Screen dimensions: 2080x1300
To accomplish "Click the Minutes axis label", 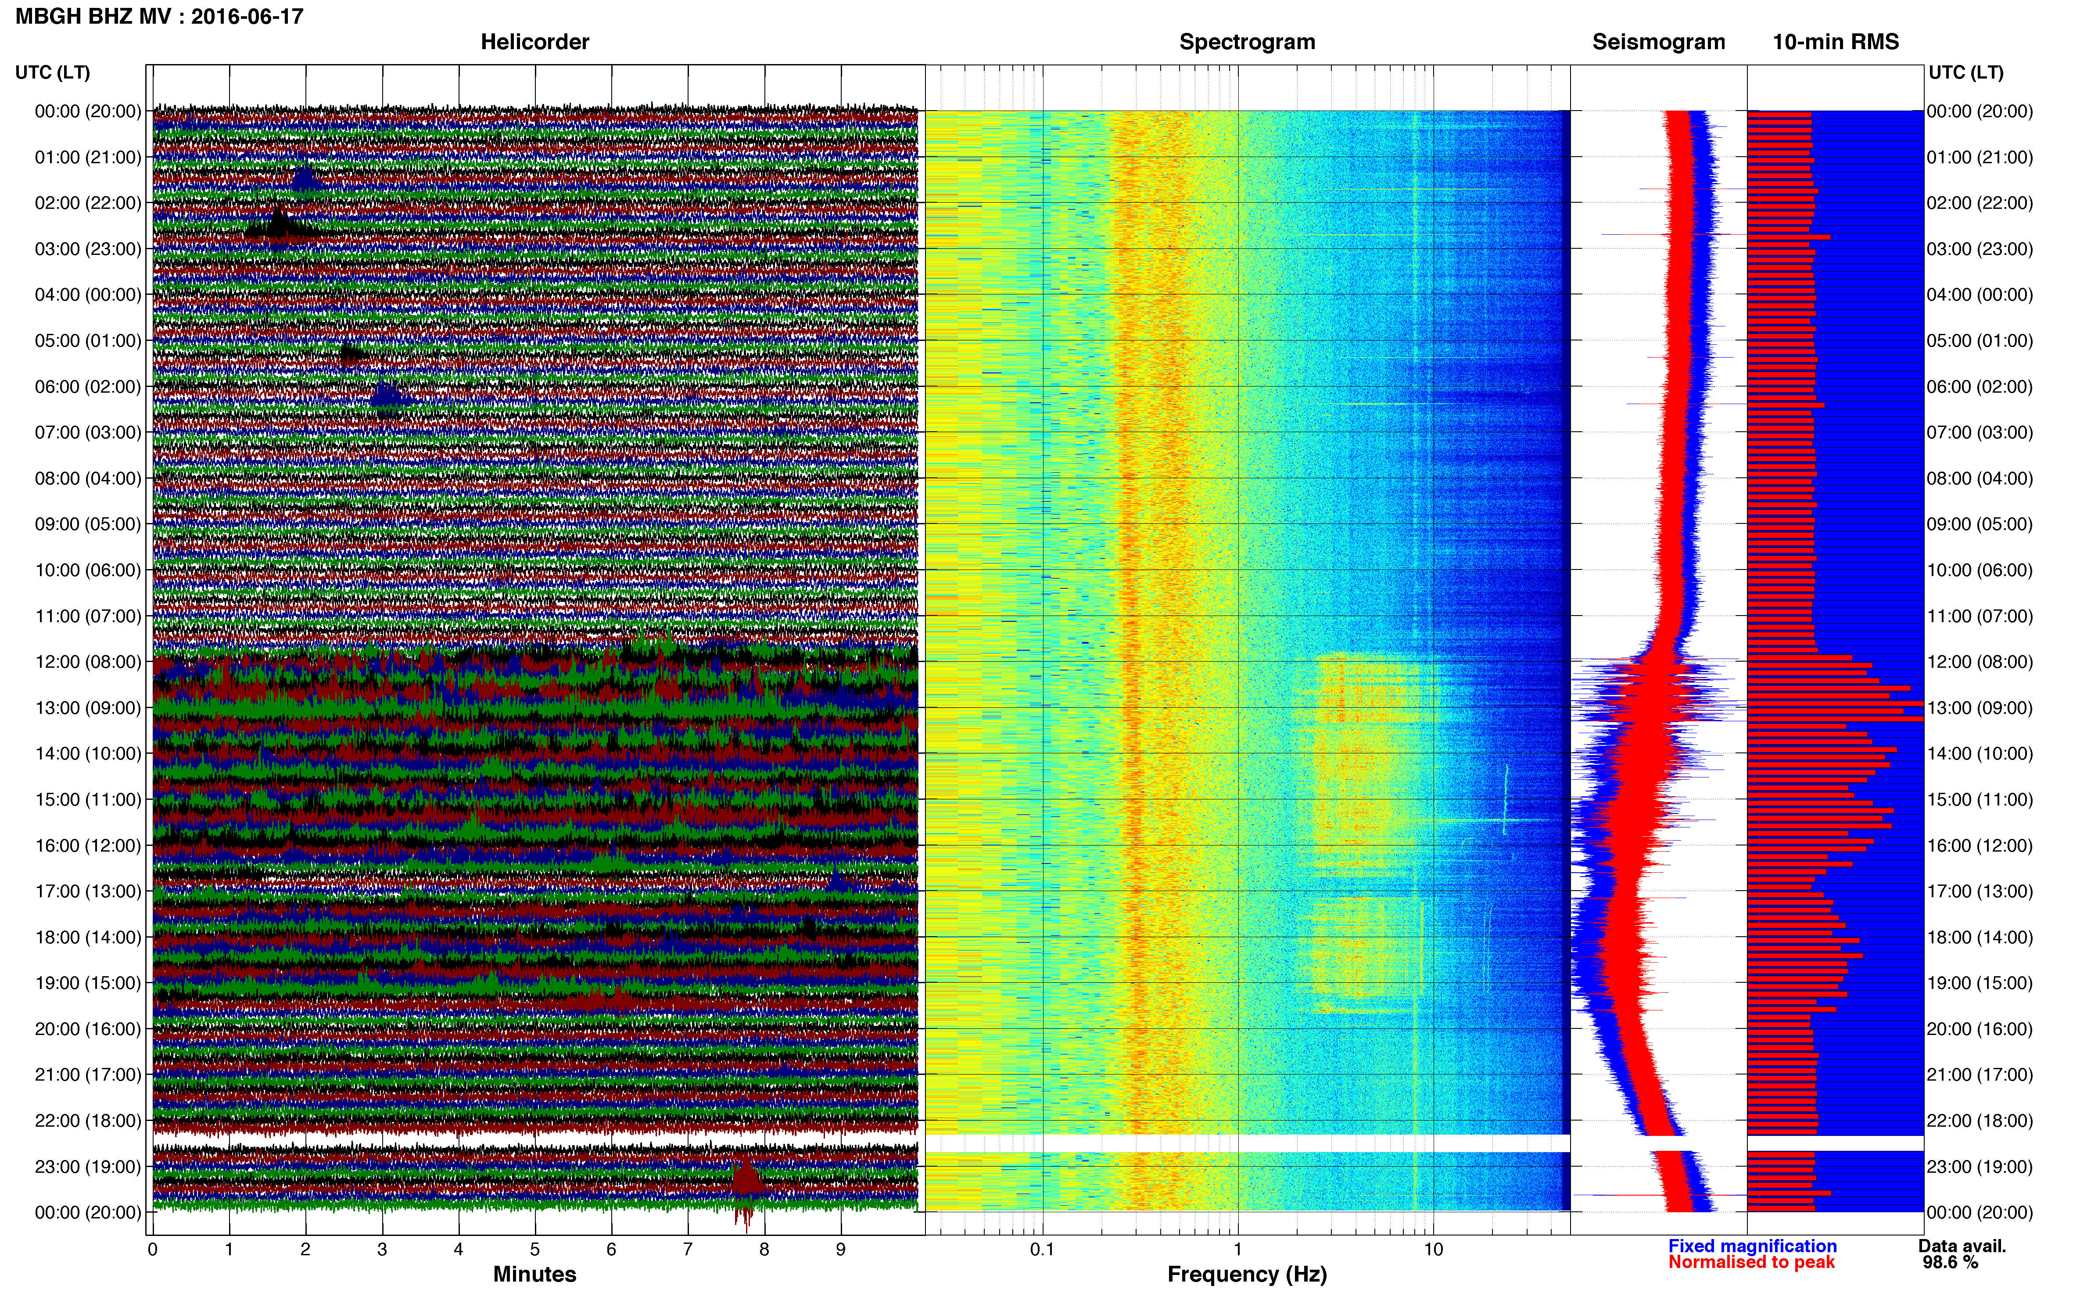I will coord(534,1274).
